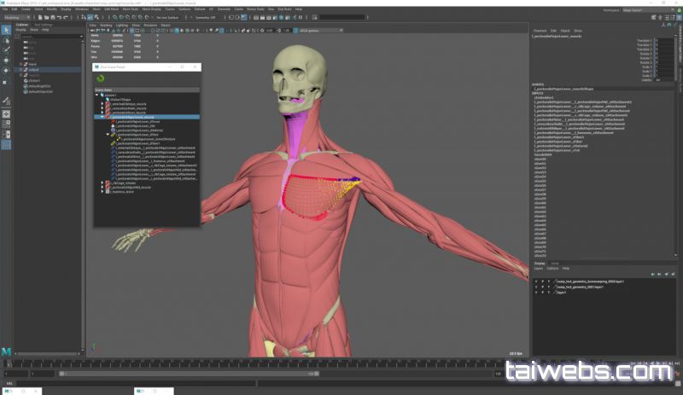Select the arrow Select tool in toolbox

tap(6, 31)
